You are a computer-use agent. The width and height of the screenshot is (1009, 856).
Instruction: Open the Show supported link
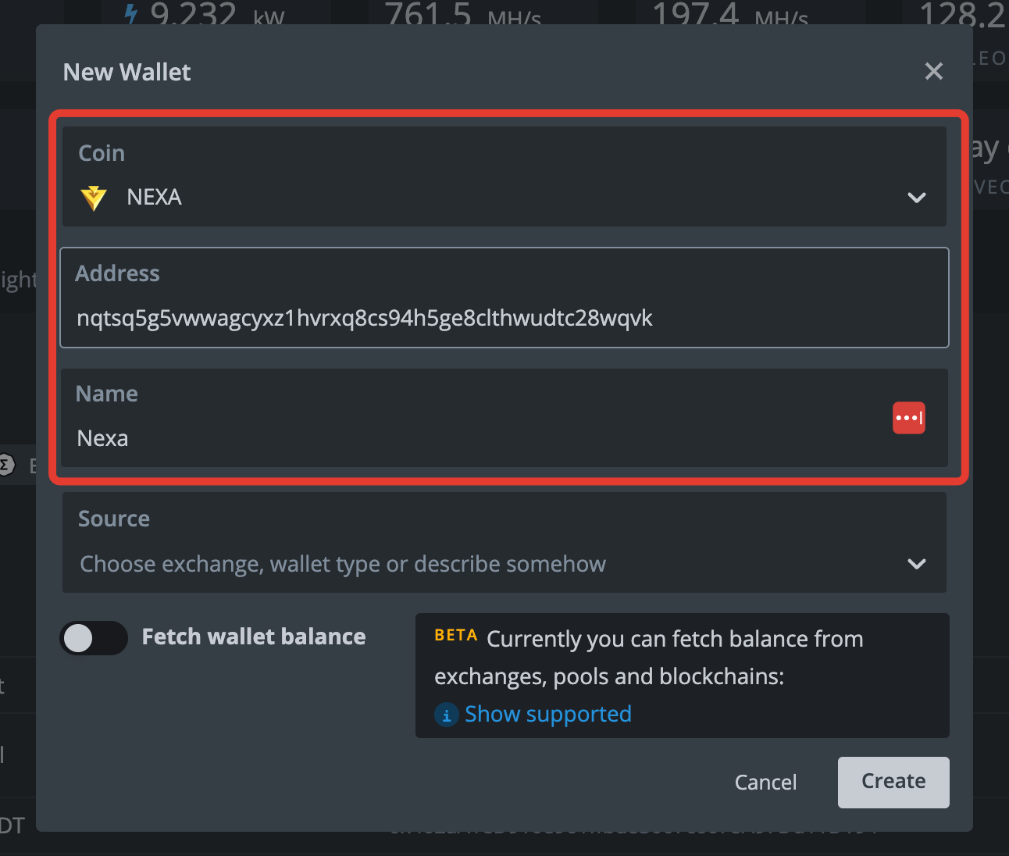(547, 714)
